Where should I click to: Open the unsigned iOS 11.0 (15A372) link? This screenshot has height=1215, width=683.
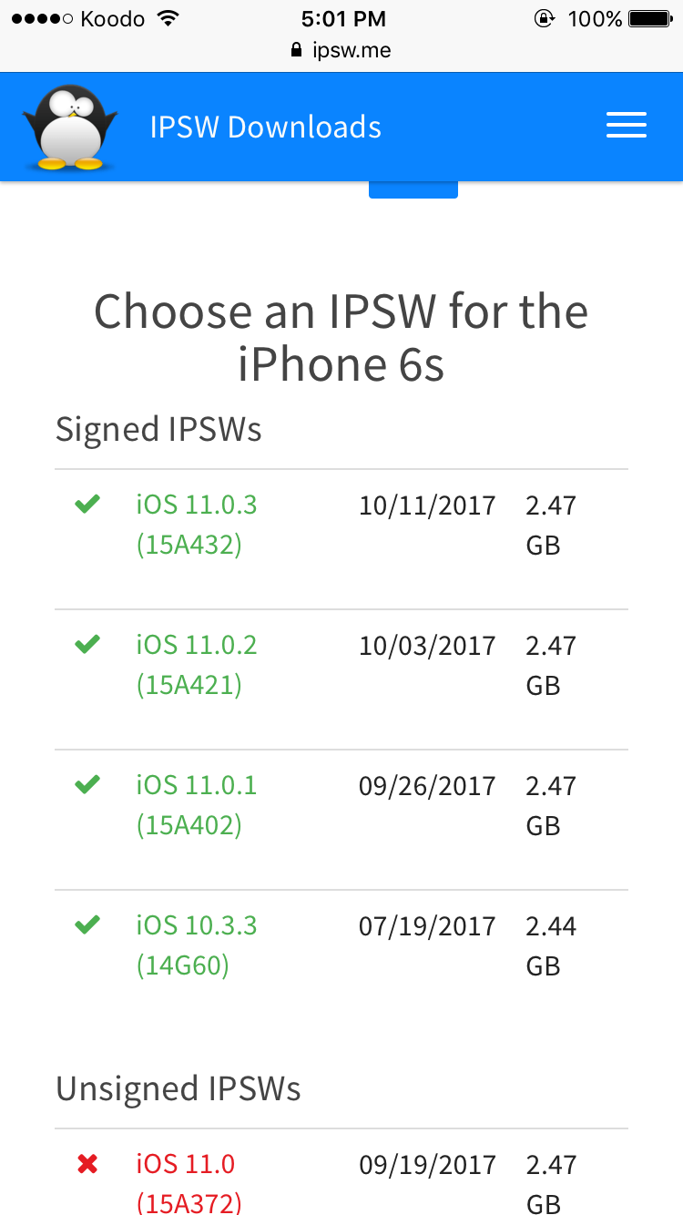tap(189, 1183)
